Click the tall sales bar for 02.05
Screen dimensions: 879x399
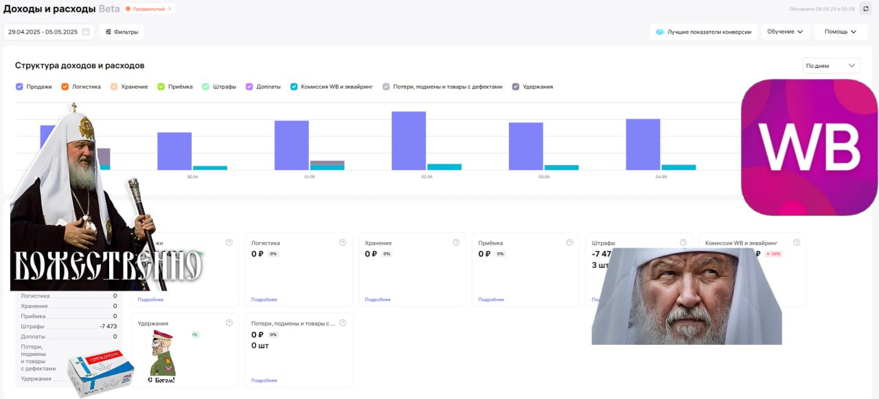point(409,141)
